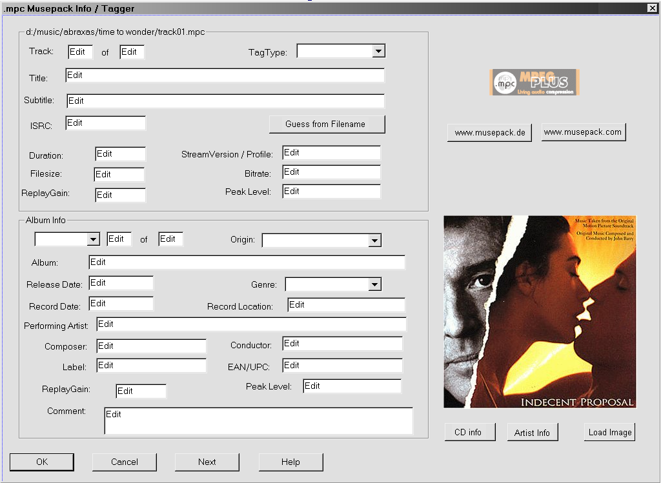Click the 'Performing Artist:' label
661x483 pixels.
[x=56, y=326]
